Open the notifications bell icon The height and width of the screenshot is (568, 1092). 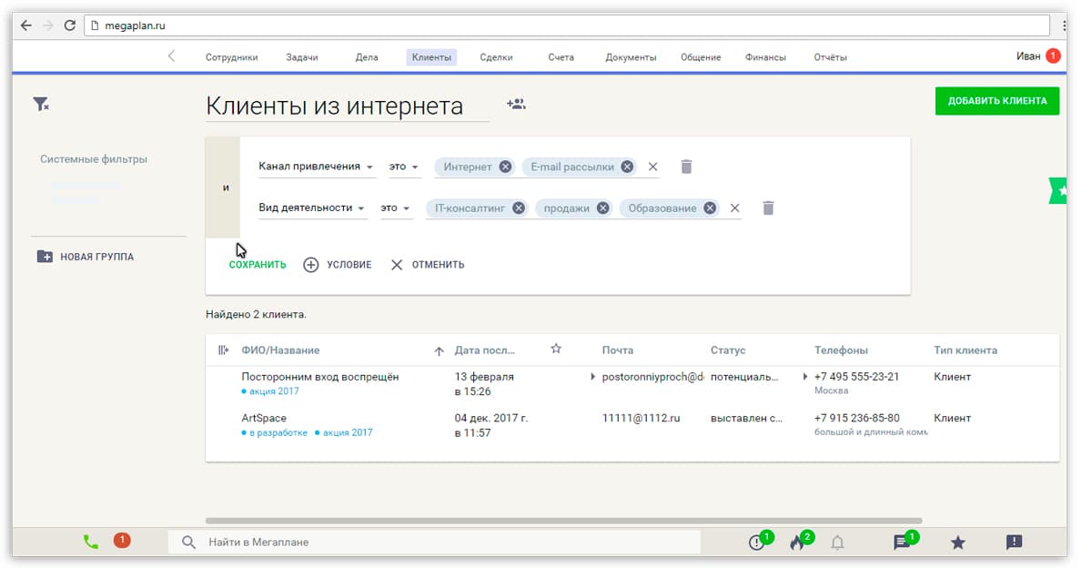[838, 542]
